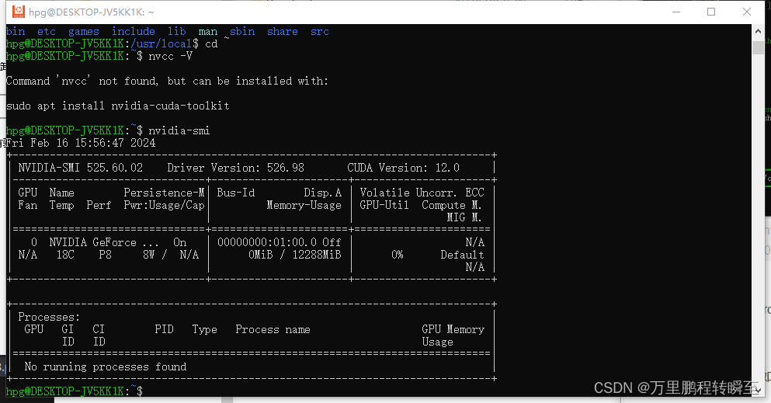Image resolution: width=771 pixels, height=403 pixels.
Task: Click the 'etc' directory name
Action: click(47, 32)
